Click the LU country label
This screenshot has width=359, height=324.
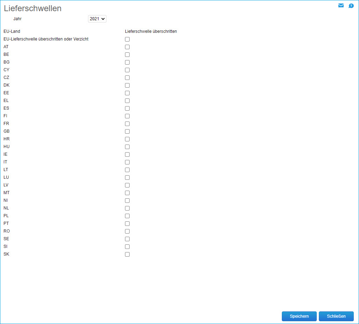6,177
